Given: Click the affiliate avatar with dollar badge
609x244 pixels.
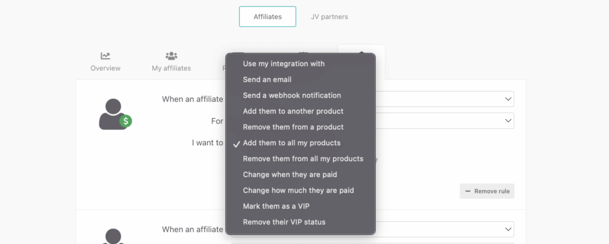Looking at the screenshot, I should 113,113.
